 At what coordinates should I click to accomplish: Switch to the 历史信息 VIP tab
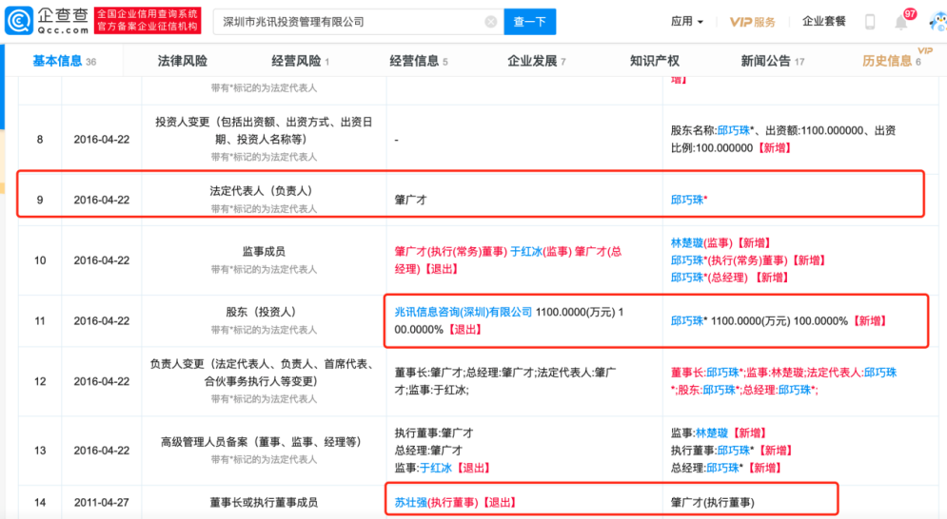[x=892, y=60]
